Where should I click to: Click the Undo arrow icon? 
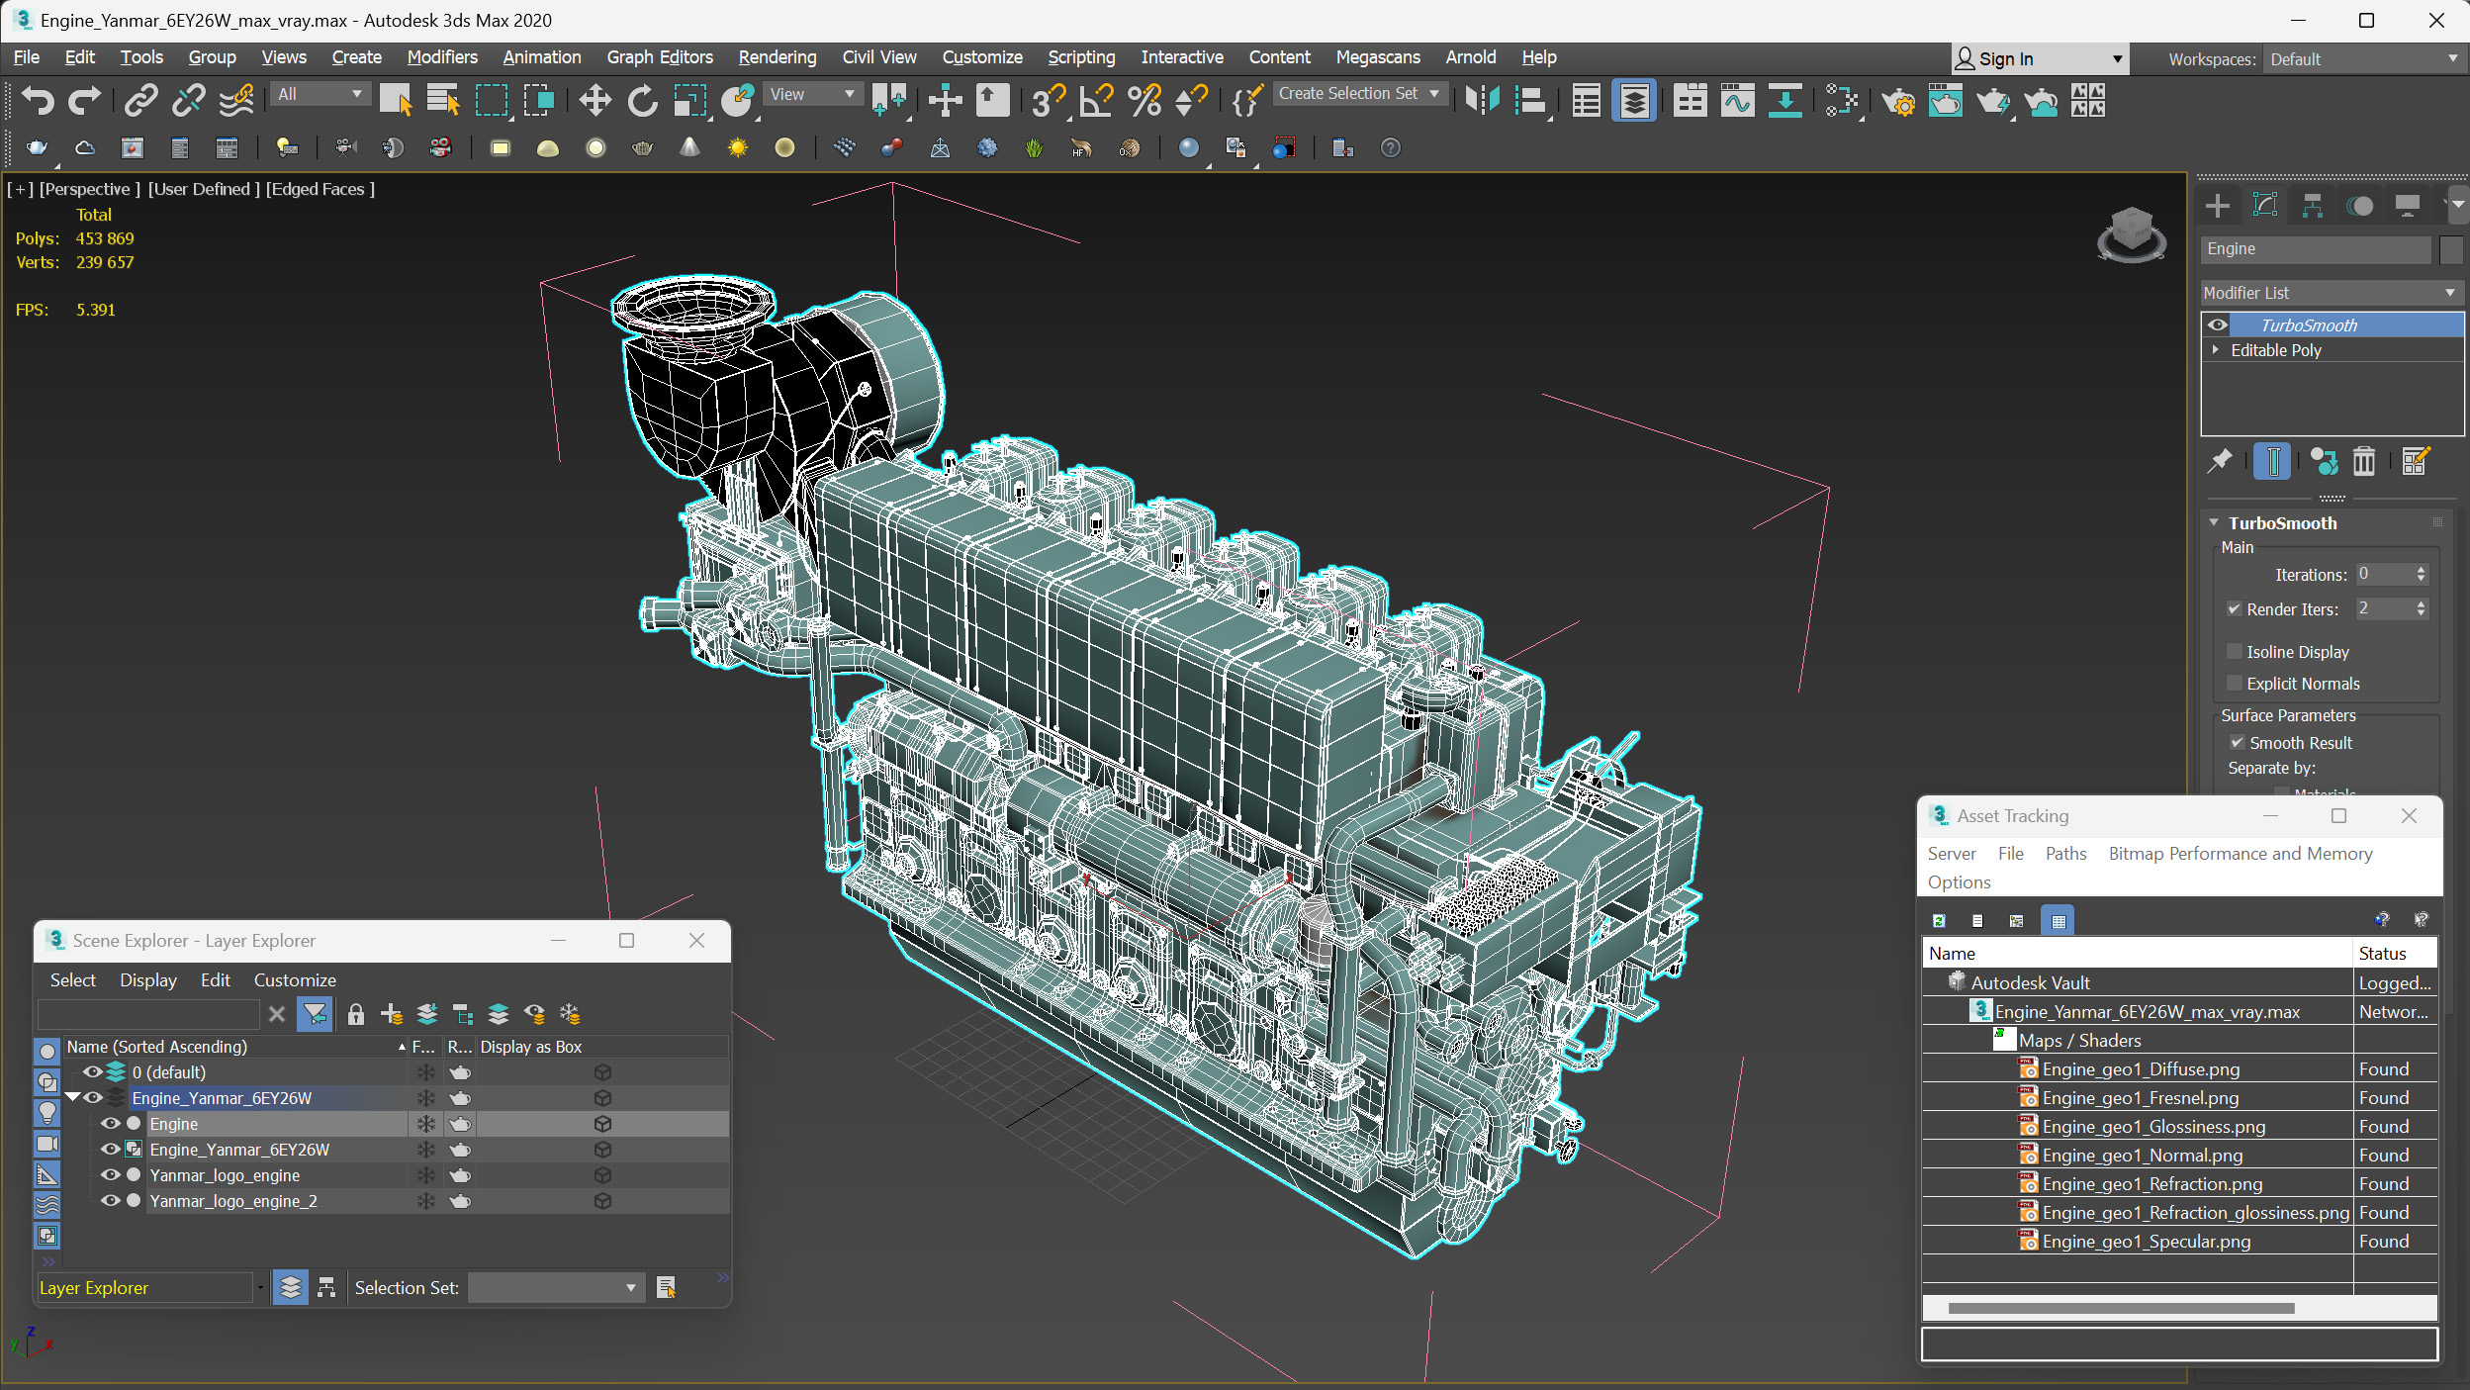click(x=38, y=101)
